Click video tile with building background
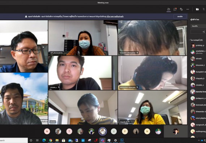Screen dimensions: 206x143 pyautogui.click(x=24, y=99)
